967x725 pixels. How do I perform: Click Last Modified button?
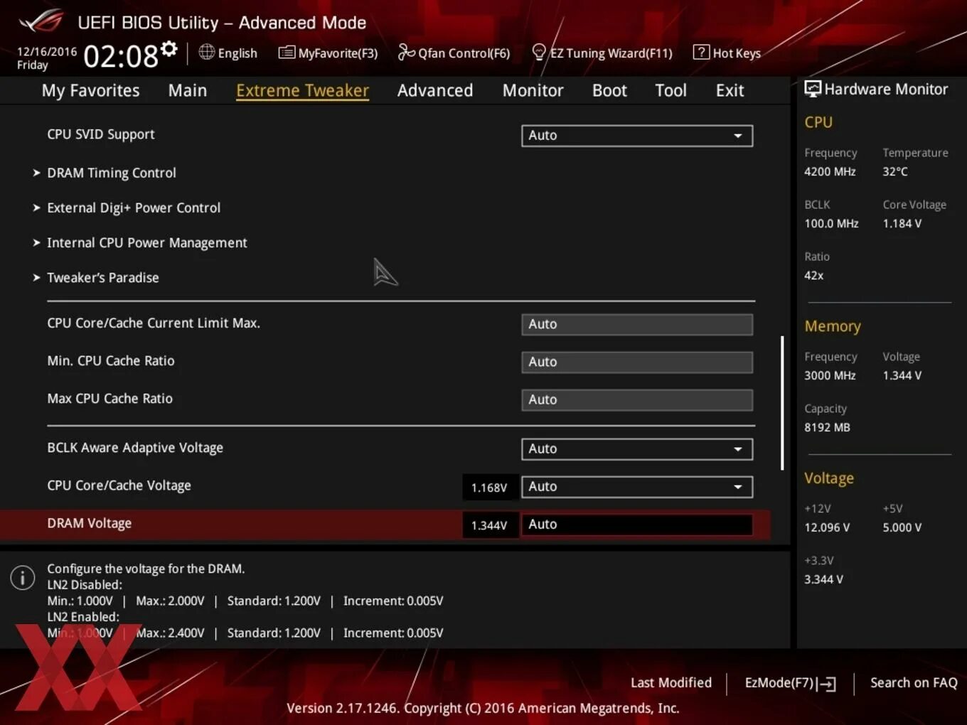click(x=671, y=682)
